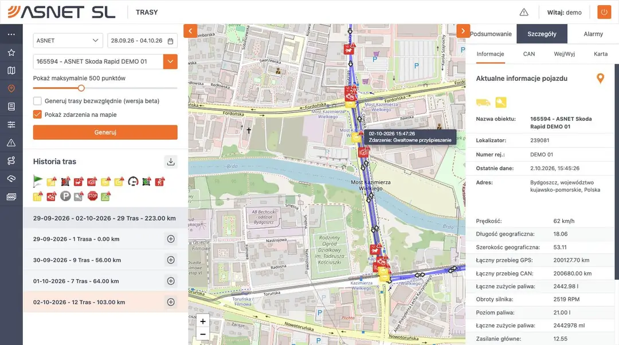Expand the 01-10-2026 - 7 Tras row

(x=171, y=281)
